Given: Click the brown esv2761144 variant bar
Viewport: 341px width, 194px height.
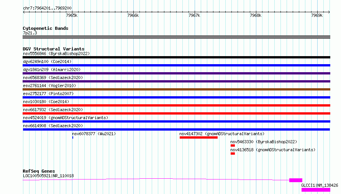Looking at the screenshot, I should click(x=176, y=89).
